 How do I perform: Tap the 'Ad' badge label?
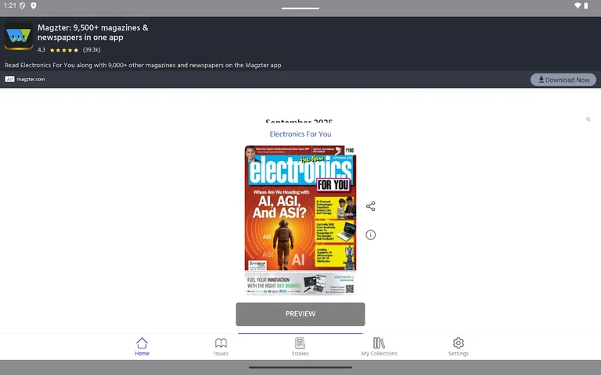coord(9,79)
